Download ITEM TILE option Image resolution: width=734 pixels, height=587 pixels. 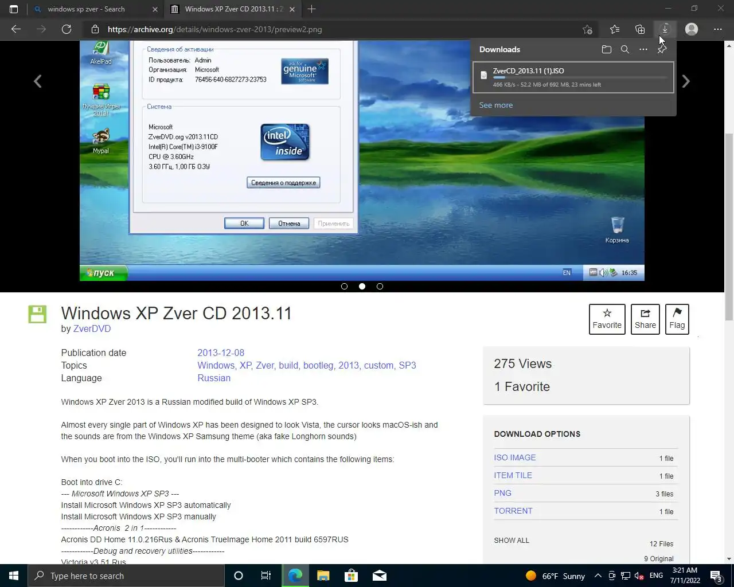[x=513, y=475]
